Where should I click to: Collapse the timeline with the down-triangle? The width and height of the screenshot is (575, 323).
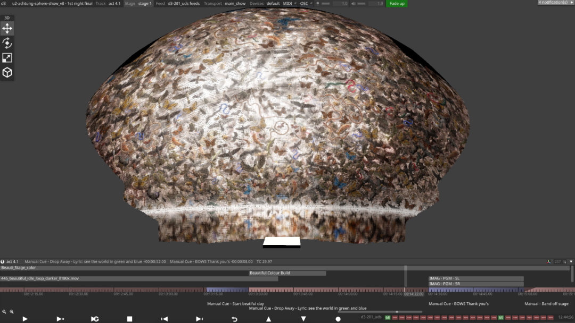pyautogui.click(x=571, y=261)
